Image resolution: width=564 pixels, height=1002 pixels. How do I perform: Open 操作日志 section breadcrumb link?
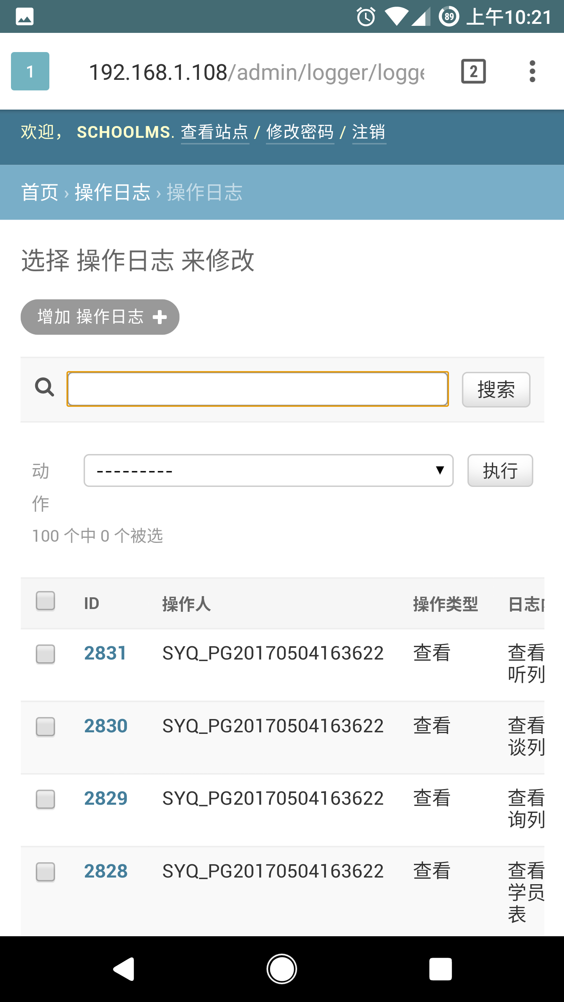pyautogui.click(x=113, y=192)
